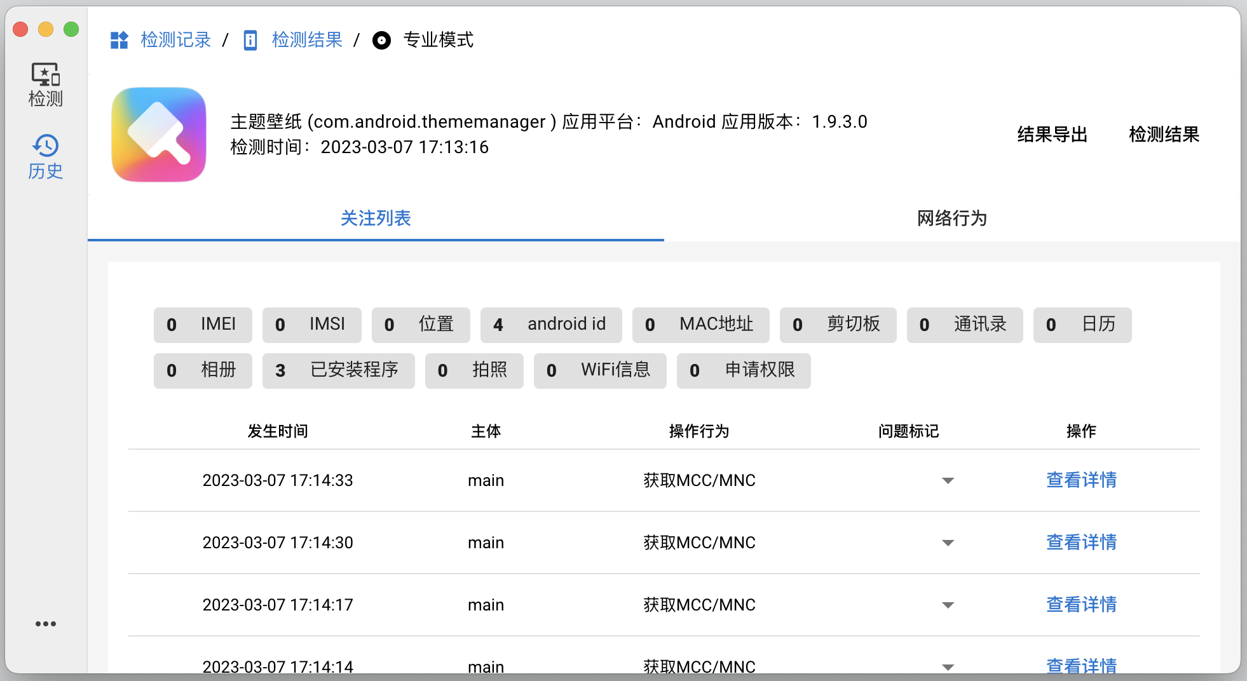
Task: Click the 操作行为 column header
Action: (x=699, y=431)
